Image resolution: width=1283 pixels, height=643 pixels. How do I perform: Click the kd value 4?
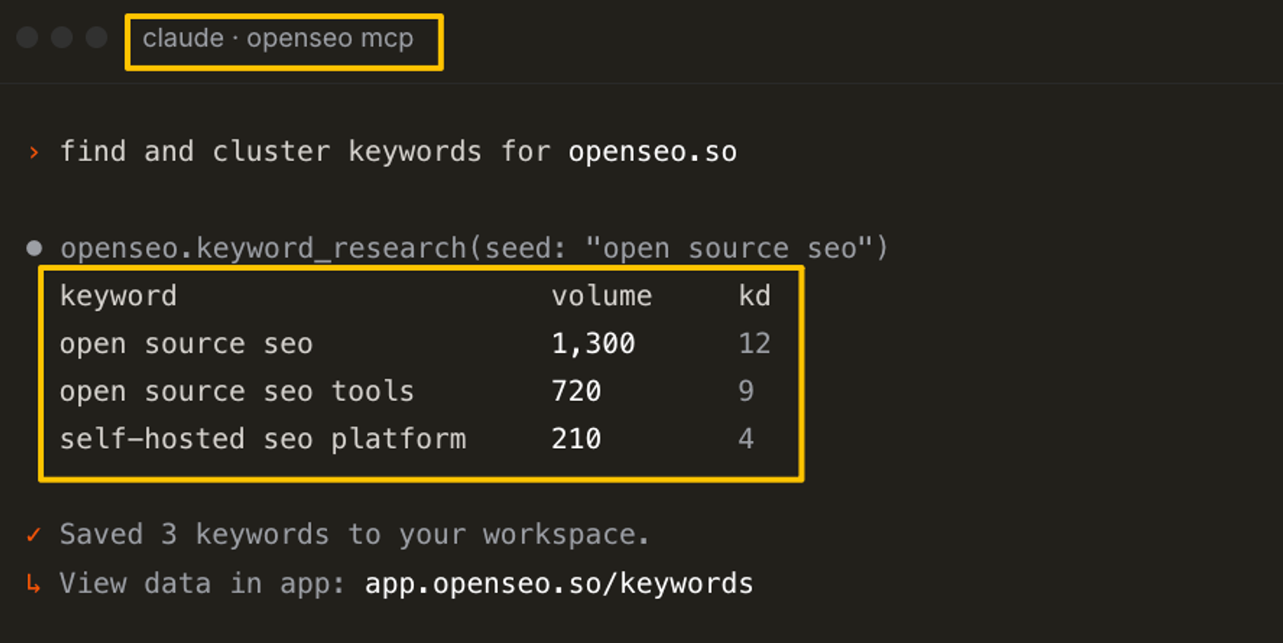pyautogui.click(x=747, y=439)
